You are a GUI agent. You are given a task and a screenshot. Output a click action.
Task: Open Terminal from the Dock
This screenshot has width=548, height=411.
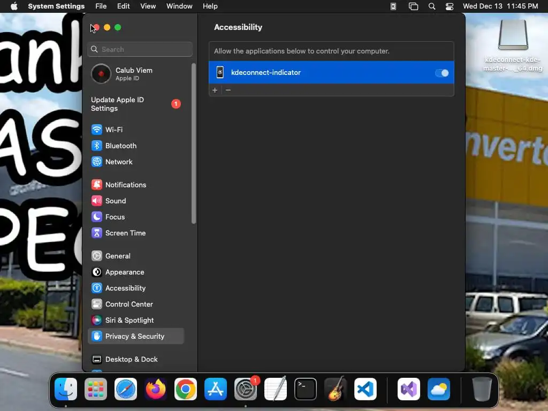(x=306, y=389)
